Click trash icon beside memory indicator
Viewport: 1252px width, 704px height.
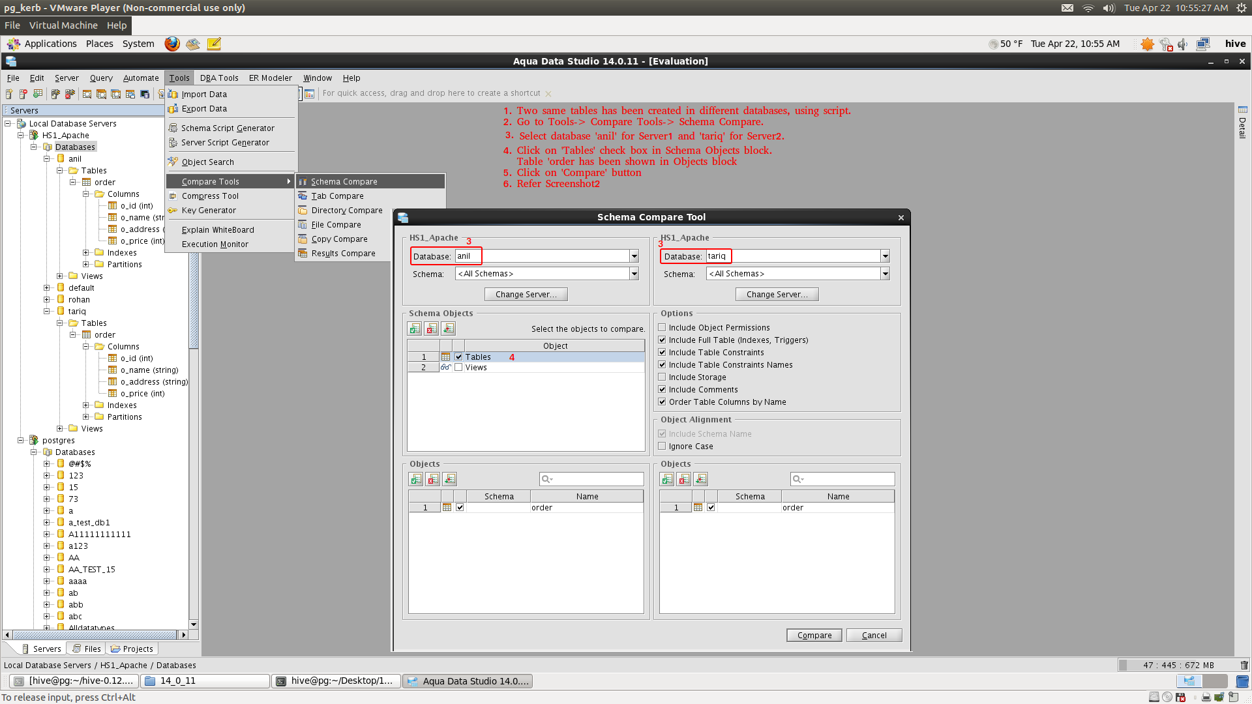click(1244, 665)
